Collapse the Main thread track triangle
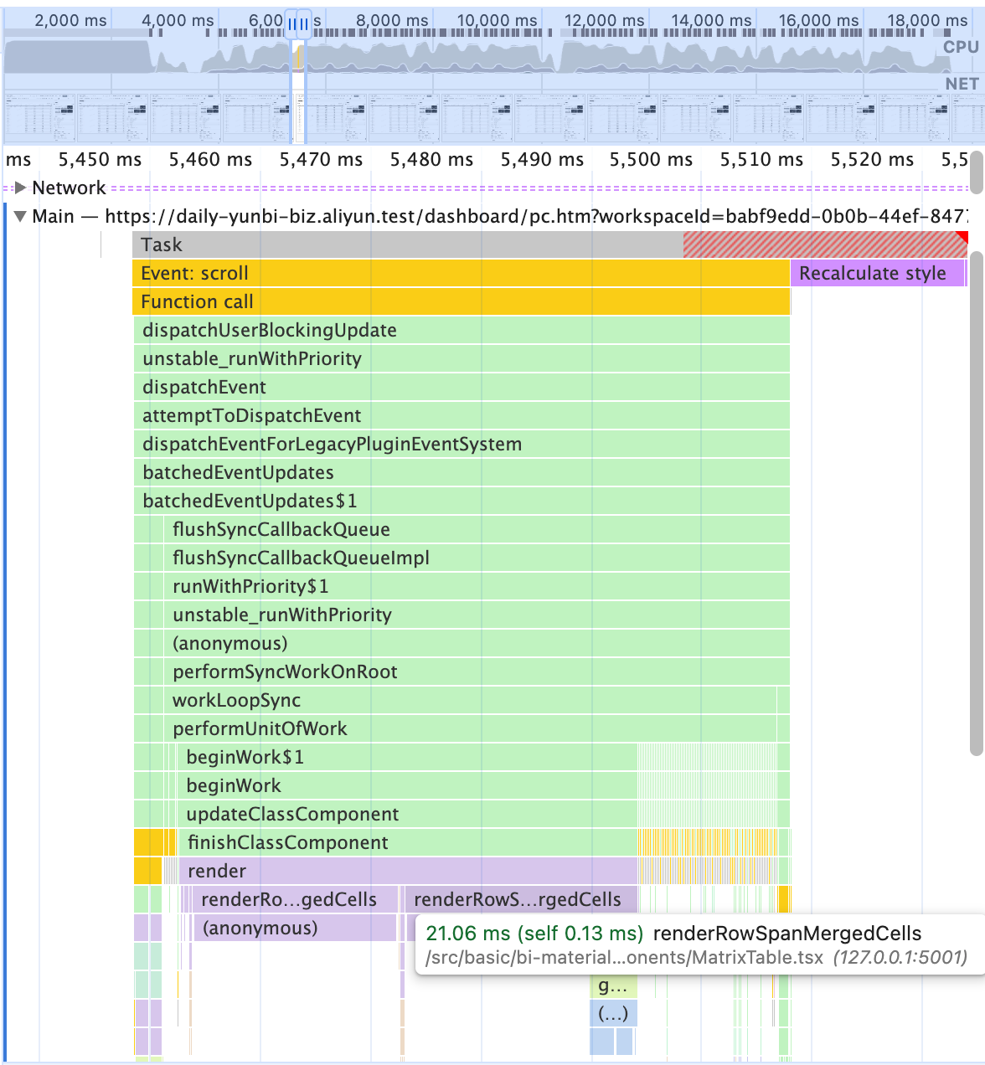The height and width of the screenshot is (1065, 985). tap(21, 216)
